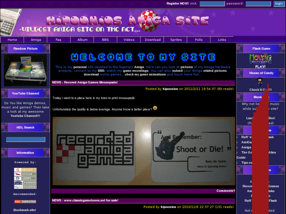This screenshot has width=286, height=214.
Task: Click the login button
Action: pos(279,4)
